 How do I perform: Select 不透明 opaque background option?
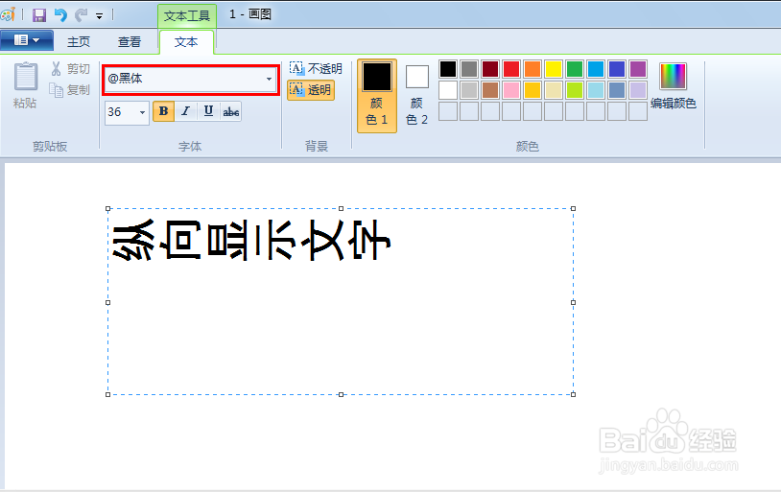pos(316,69)
